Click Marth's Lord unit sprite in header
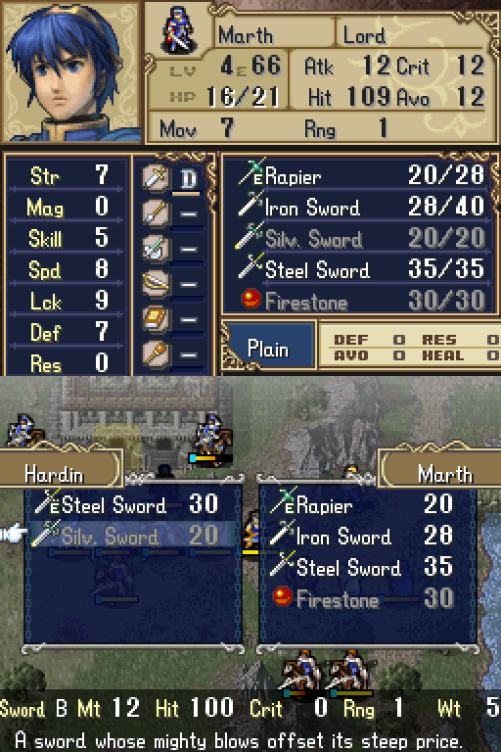Viewport: 501px width, 752px height. (179, 29)
